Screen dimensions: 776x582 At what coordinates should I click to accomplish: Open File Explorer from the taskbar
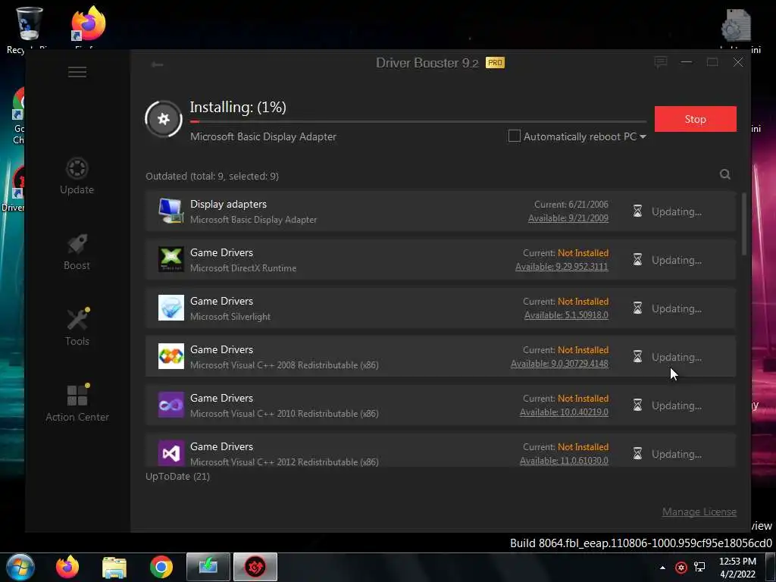click(114, 568)
